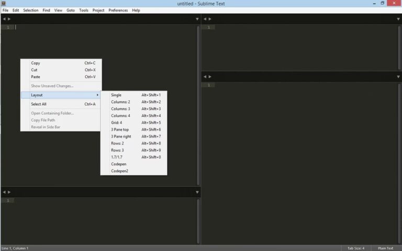This screenshot has height=251, width=402.
Task: Minimize the Sublime Text window
Action: tap(374, 3)
